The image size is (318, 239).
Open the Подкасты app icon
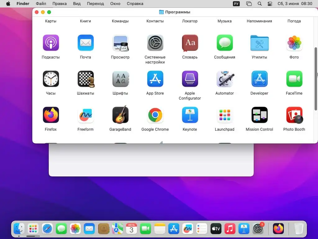tap(51, 43)
